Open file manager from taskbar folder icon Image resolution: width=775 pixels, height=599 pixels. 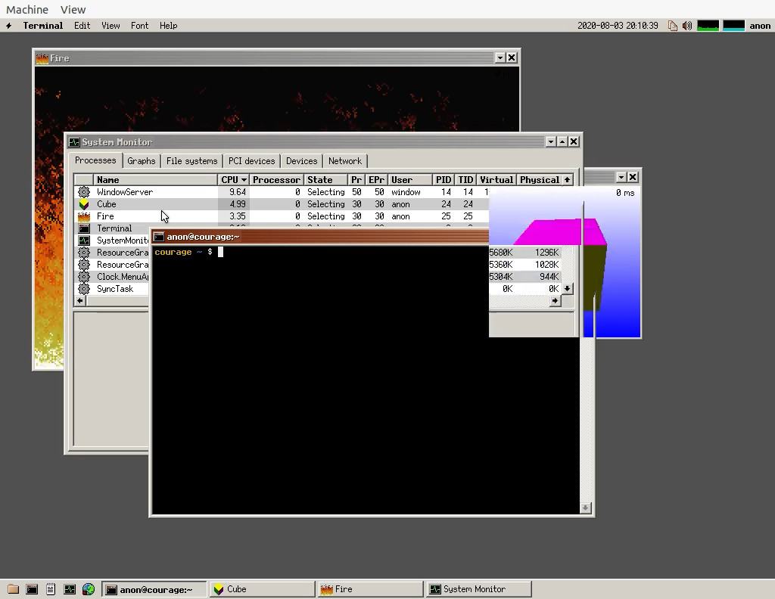(14, 589)
